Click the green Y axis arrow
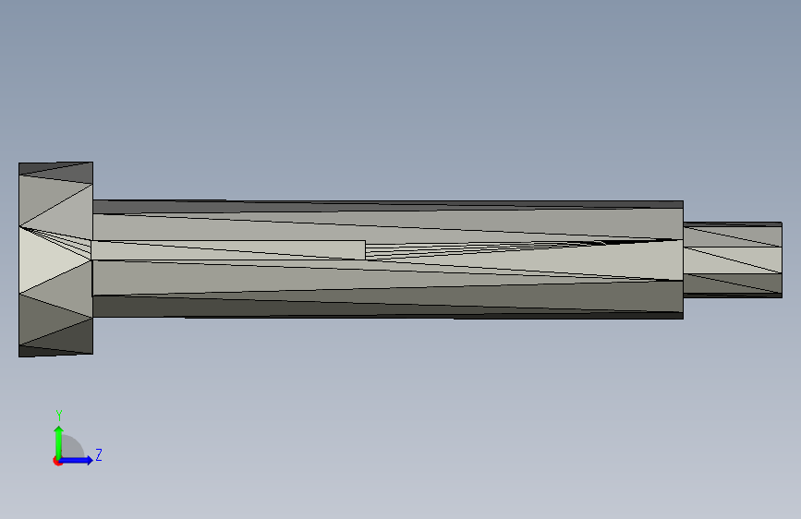Viewport: 801px width, 519px height. [59, 442]
